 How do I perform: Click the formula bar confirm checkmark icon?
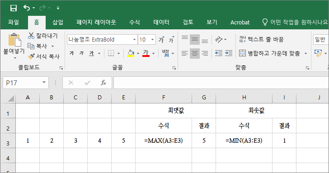[x=87, y=83]
